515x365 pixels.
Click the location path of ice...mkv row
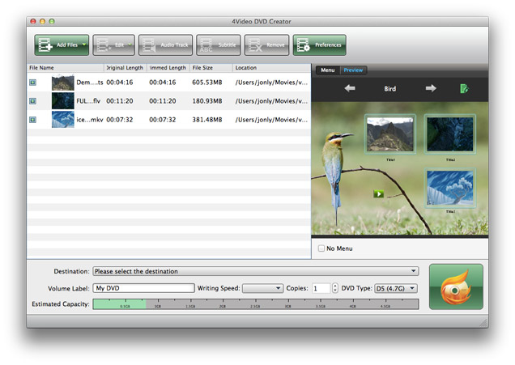(271, 120)
